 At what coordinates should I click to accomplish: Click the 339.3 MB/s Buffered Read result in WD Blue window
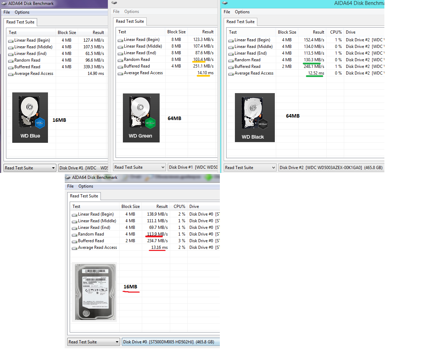pyautogui.click(x=93, y=67)
